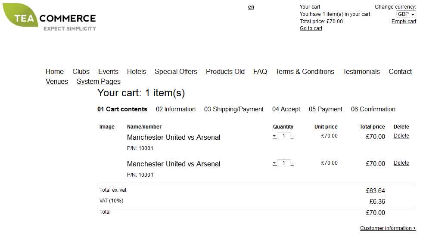Open the Clubs menu item
Viewport: 423px width, 236px height.
[x=81, y=72]
